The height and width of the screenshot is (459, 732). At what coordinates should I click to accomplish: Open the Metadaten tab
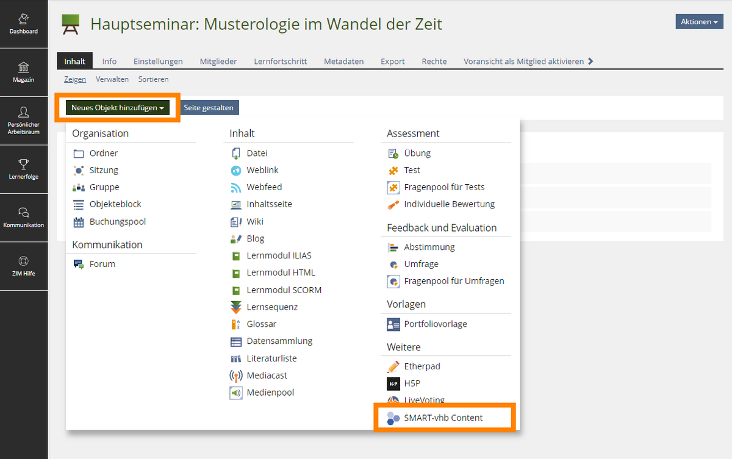(344, 62)
